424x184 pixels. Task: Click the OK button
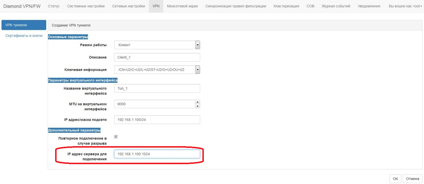pyautogui.click(x=395, y=179)
